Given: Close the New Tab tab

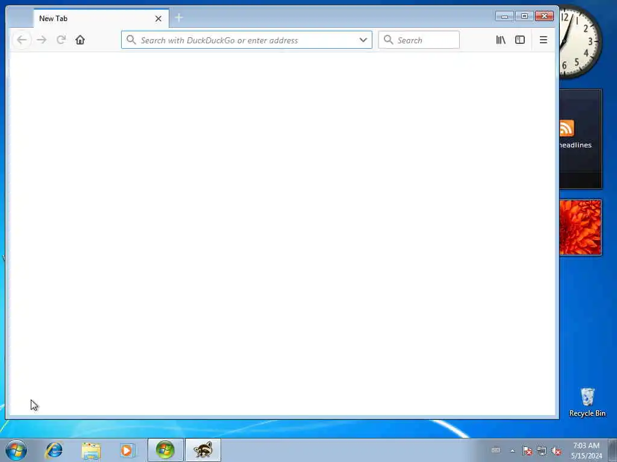Looking at the screenshot, I should 158,19.
